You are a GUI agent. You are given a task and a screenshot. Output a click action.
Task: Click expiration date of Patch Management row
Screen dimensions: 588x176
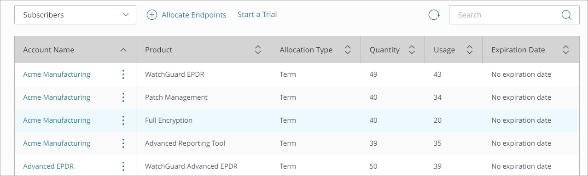521,97
